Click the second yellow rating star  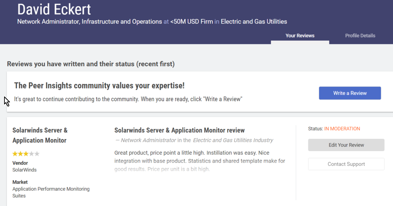pos(21,154)
